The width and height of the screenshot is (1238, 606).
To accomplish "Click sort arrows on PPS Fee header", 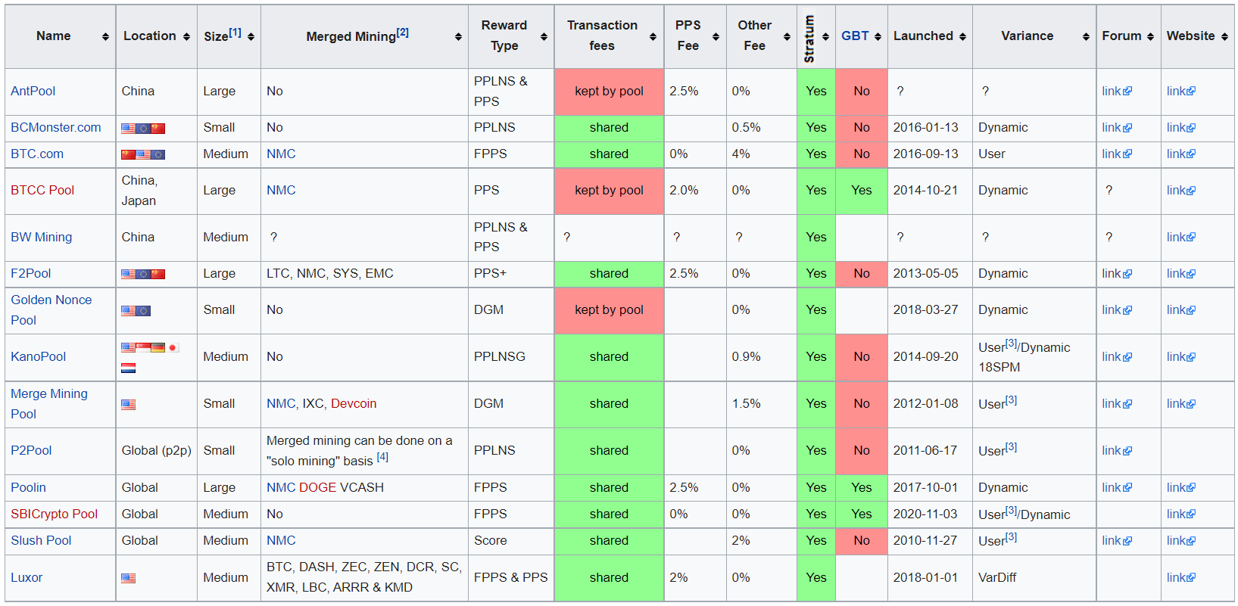I will pyautogui.click(x=716, y=36).
